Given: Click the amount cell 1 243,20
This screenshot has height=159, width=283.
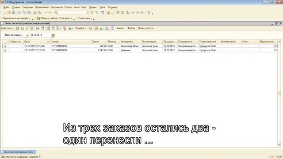Looking at the screenshot, I should click(x=99, y=50).
